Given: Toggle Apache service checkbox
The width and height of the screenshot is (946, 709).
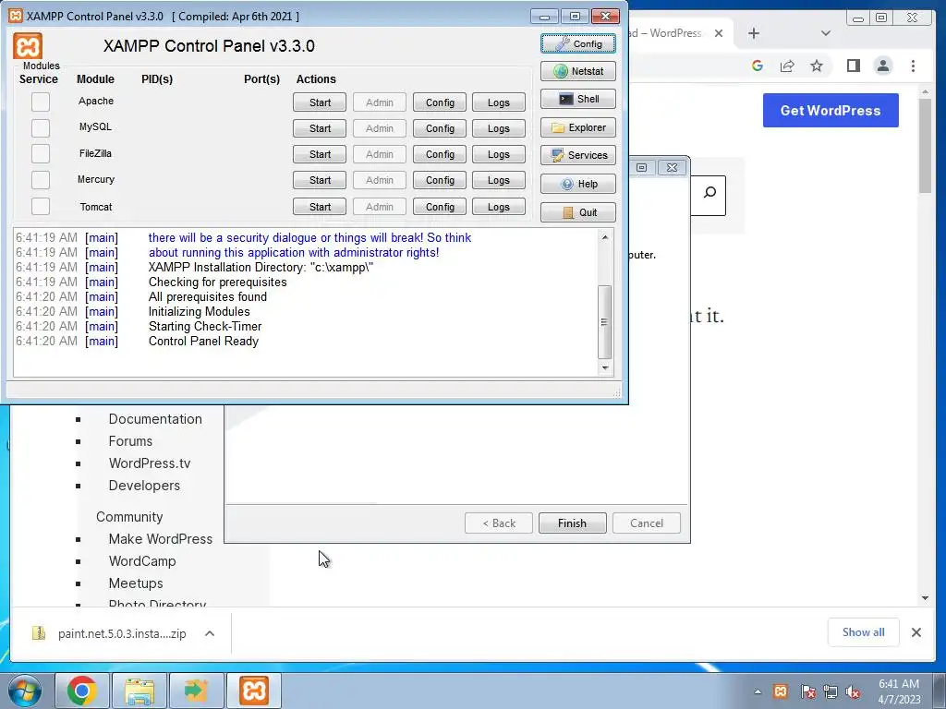Looking at the screenshot, I should (x=41, y=102).
